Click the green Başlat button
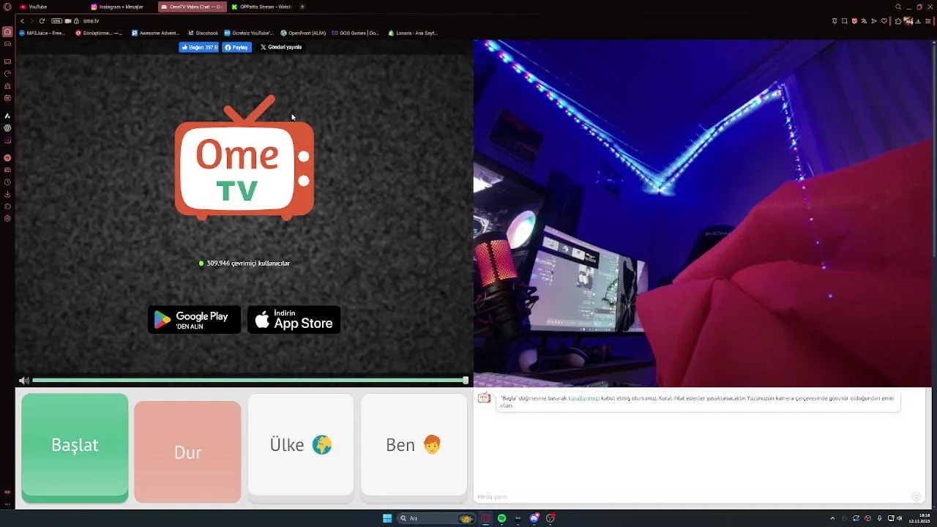This screenshot has width=937, height=527. [75, 447]
